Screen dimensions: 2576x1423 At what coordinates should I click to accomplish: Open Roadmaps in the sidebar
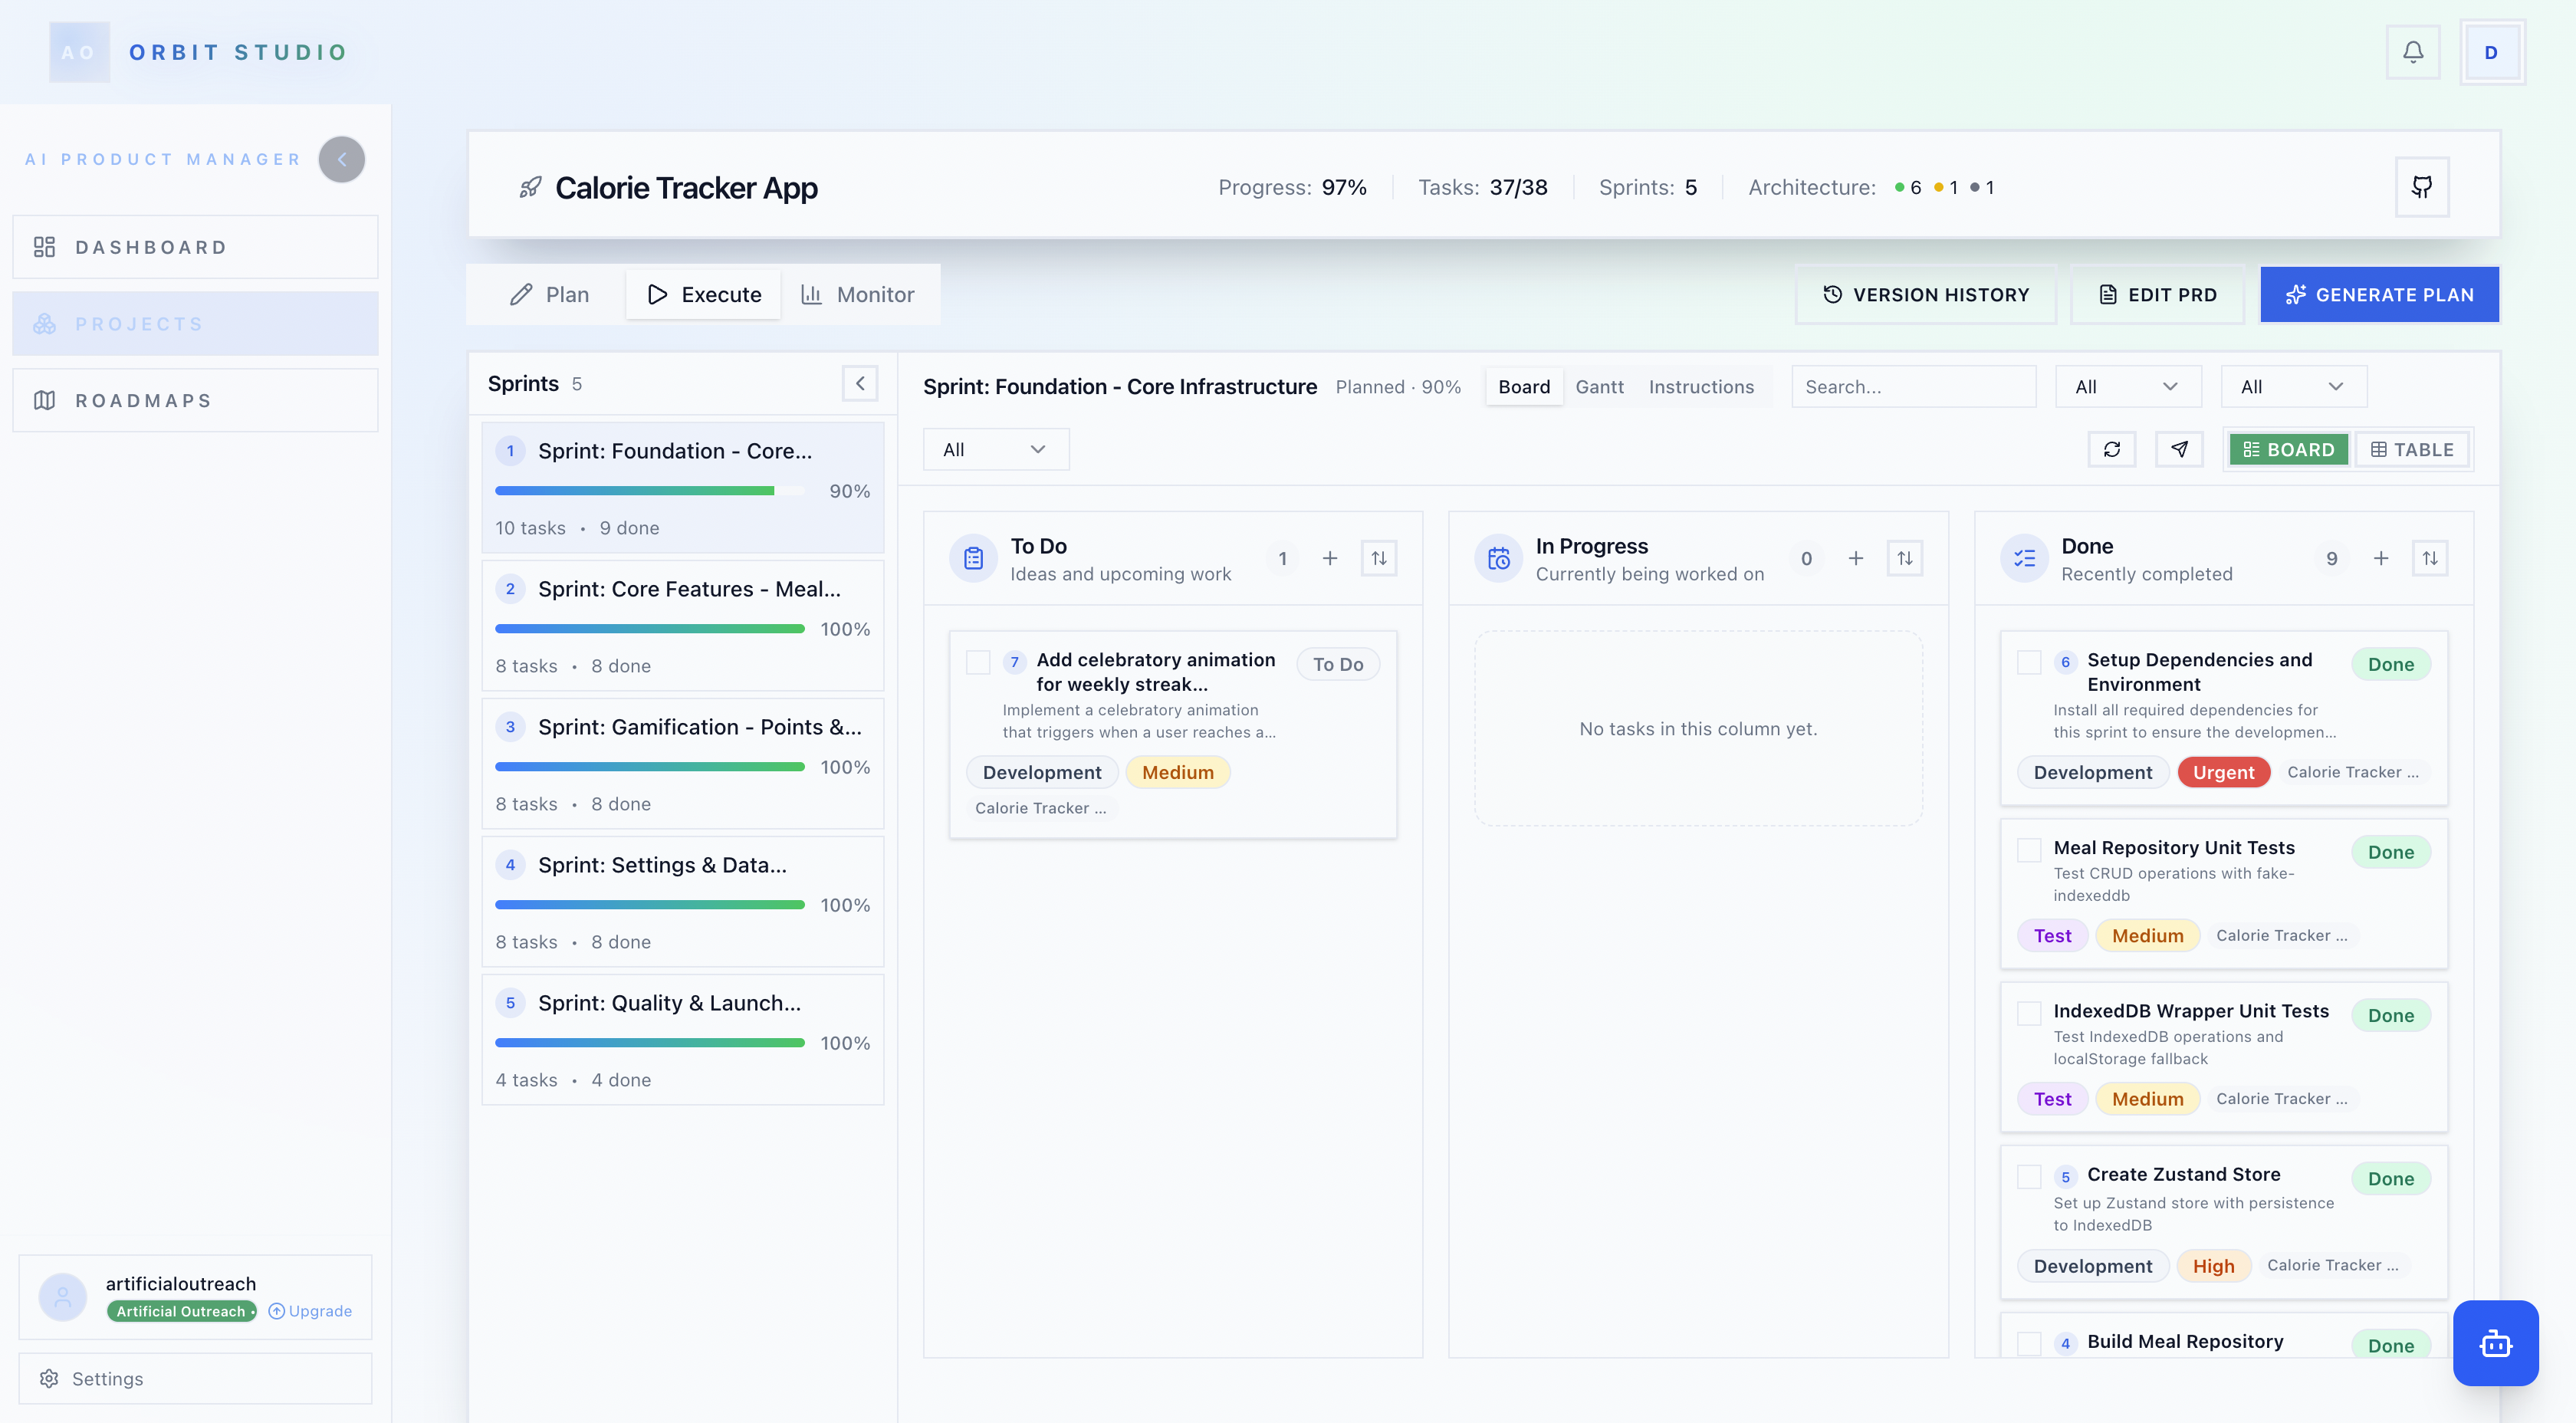(x=195, y=400)
